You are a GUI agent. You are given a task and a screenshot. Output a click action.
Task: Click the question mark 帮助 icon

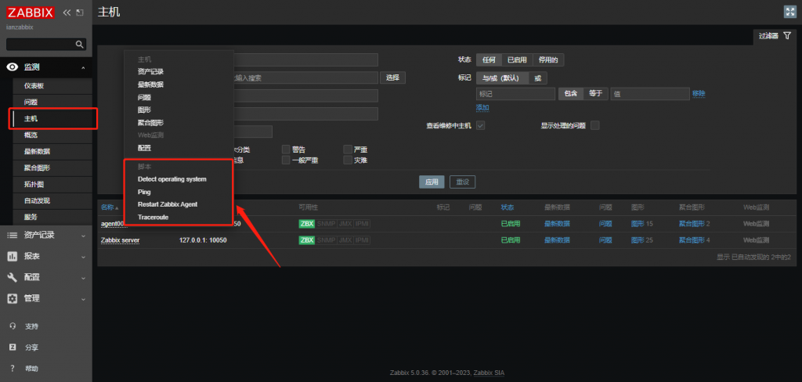pyautogui.click(x=13, y=368)
